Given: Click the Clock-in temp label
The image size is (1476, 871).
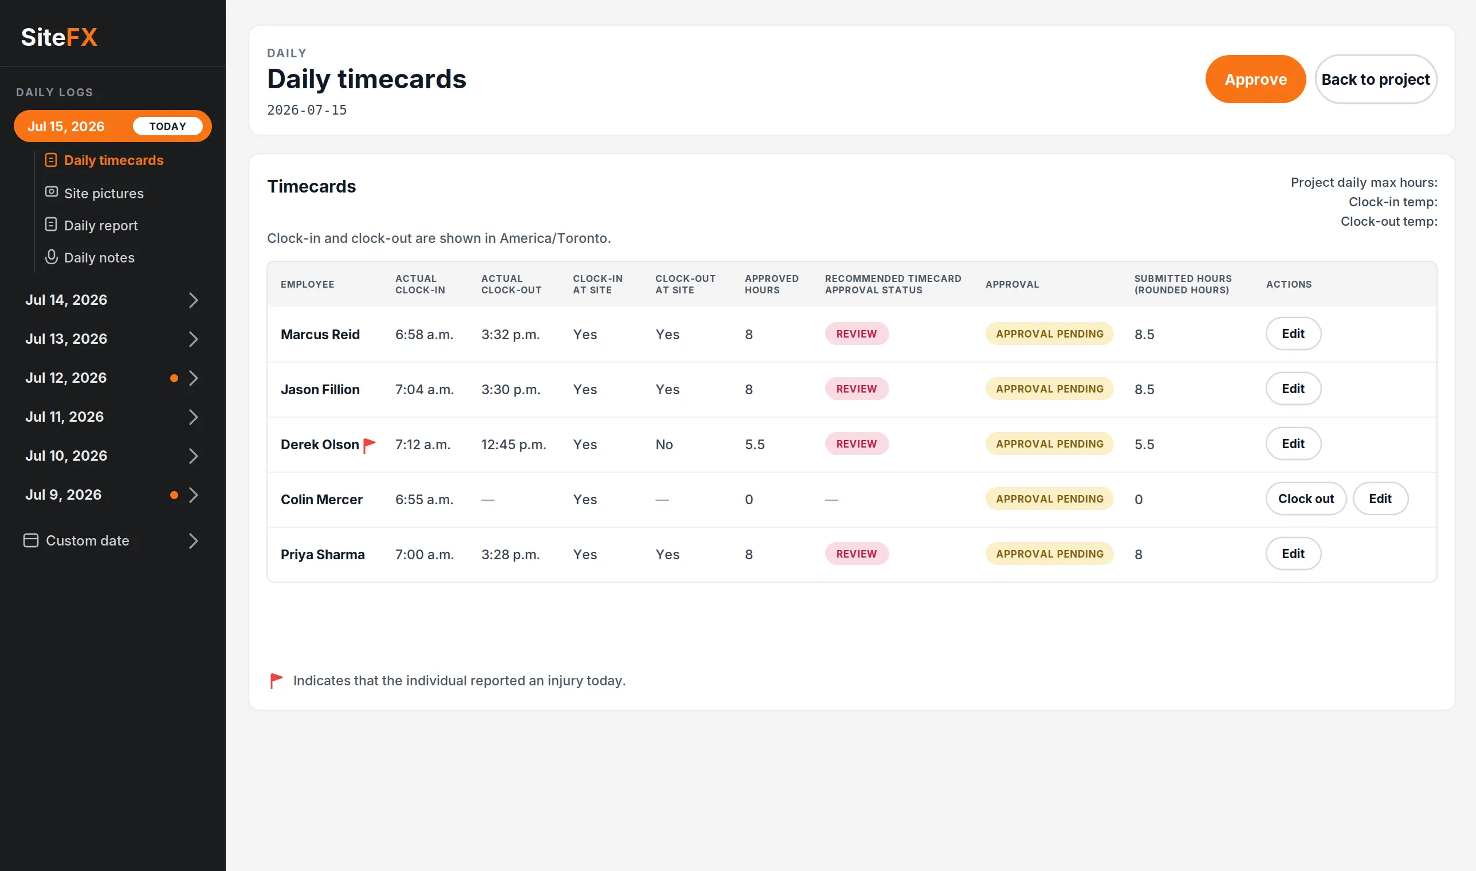Looking at the screenshot, I should (x=1393, y=202).
